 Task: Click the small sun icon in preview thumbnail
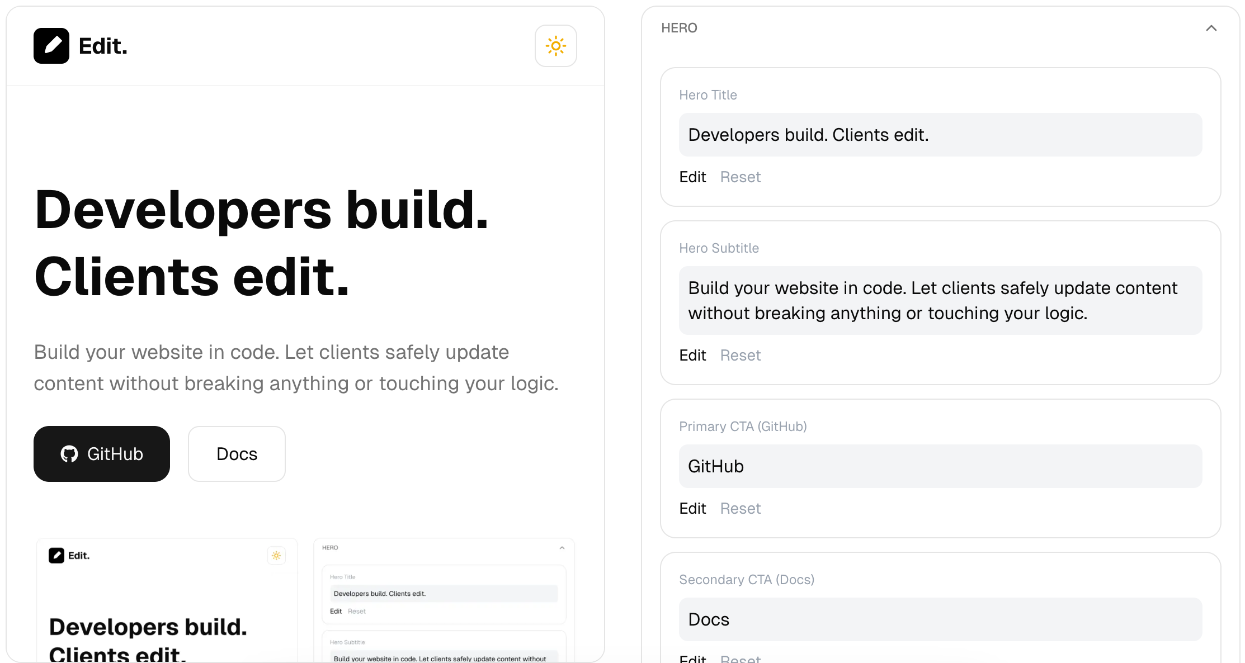click(276, 556)
